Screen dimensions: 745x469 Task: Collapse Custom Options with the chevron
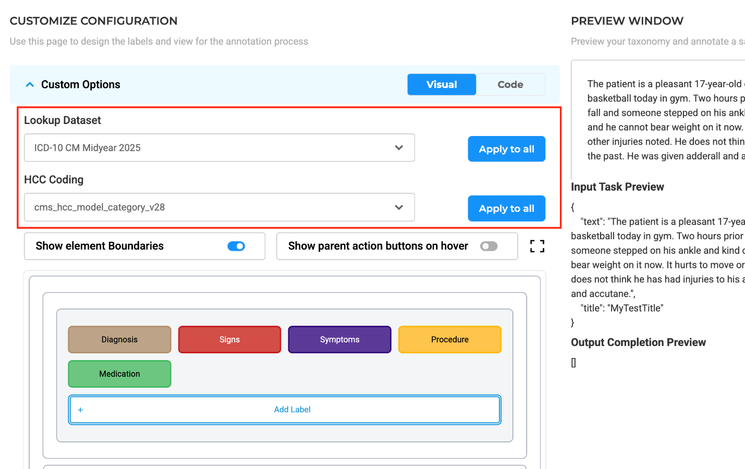[30, 84]
